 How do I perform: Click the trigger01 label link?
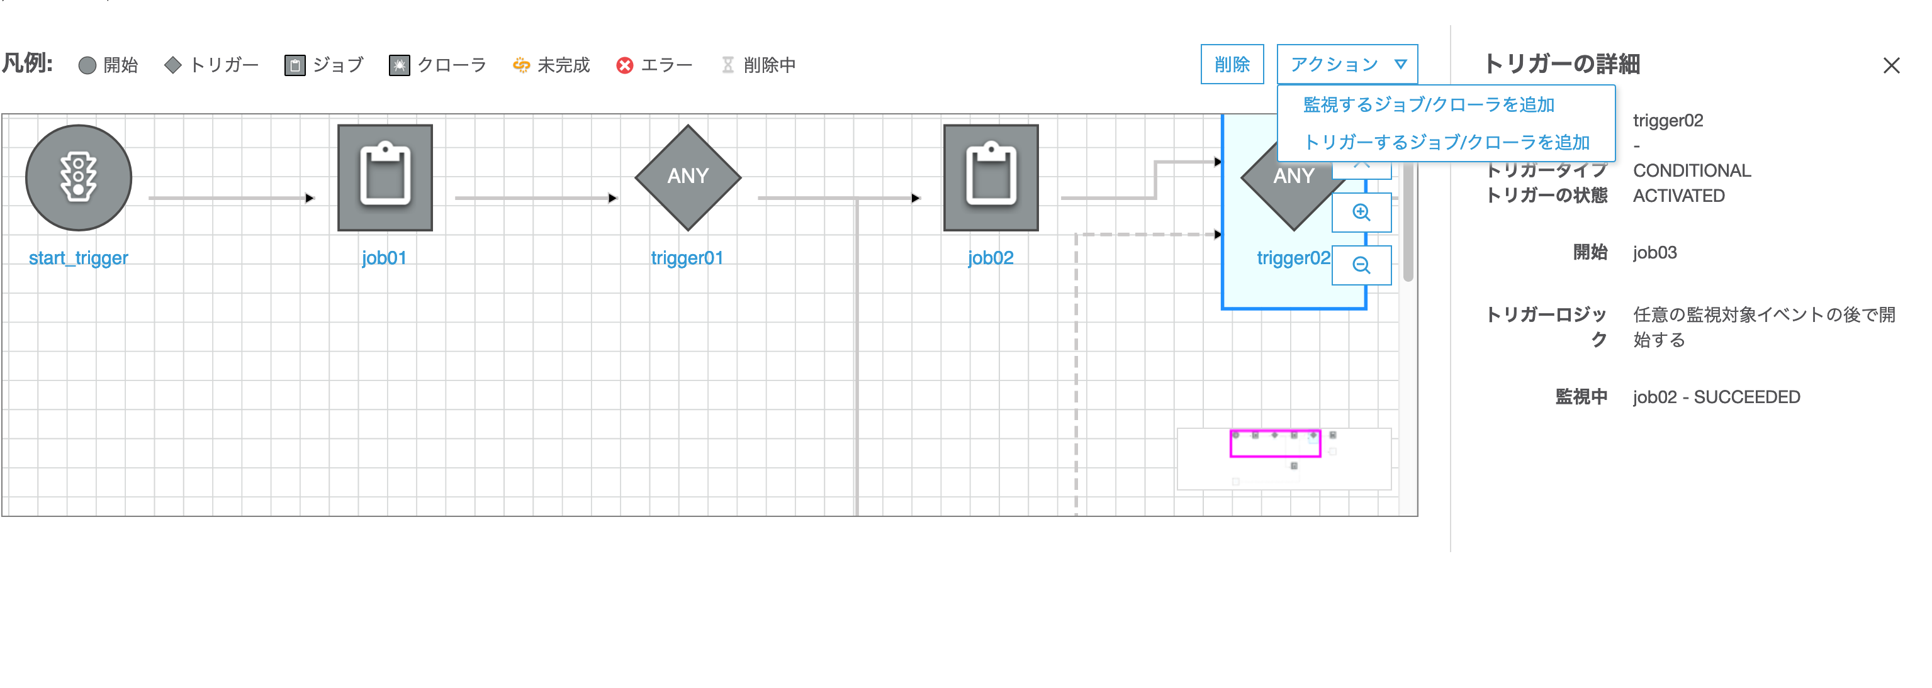point(687,258)
